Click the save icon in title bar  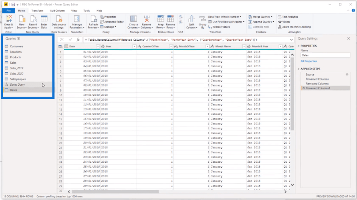point(13,5)
